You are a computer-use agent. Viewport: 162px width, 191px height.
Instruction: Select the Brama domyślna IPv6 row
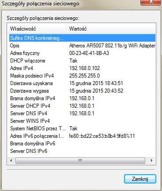[82, 144]
